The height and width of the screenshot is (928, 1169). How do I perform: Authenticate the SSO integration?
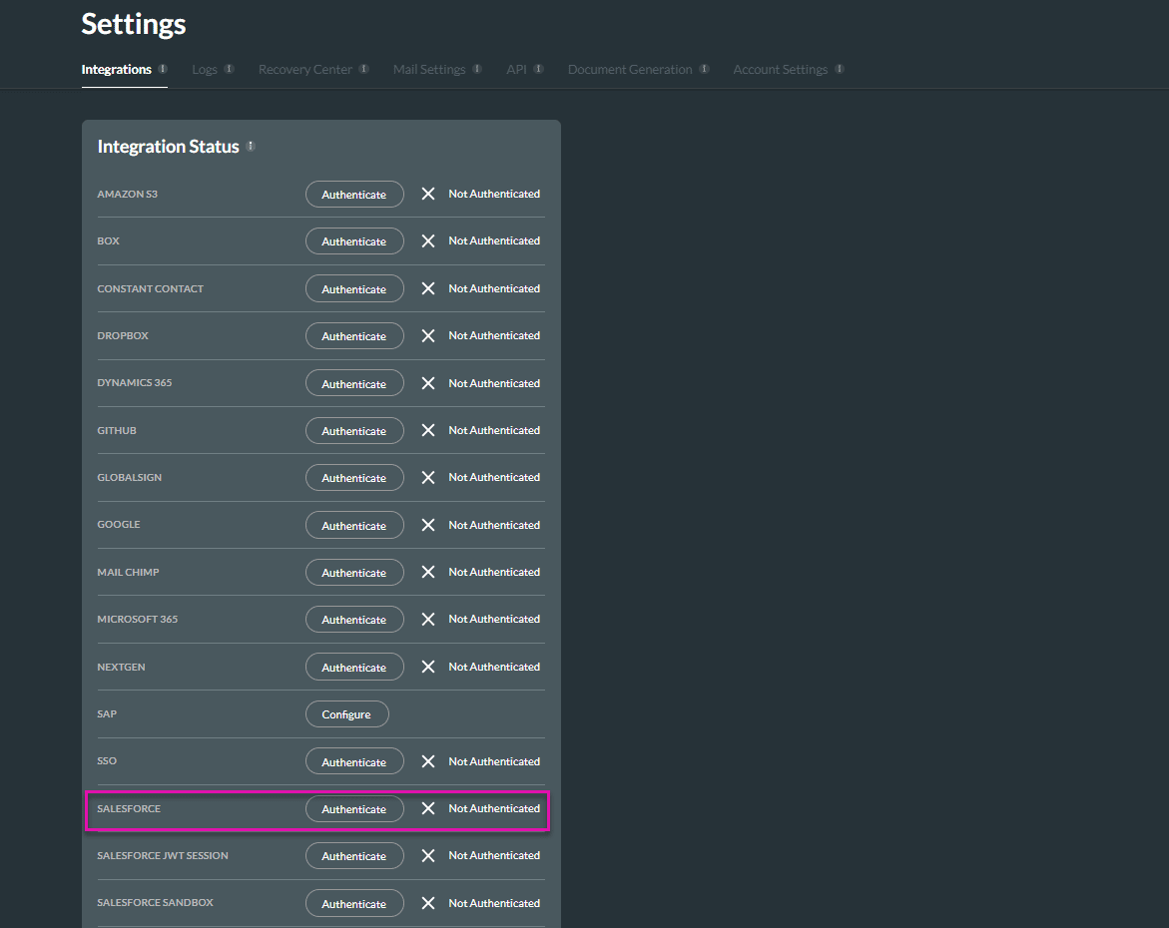pos(354,761)
